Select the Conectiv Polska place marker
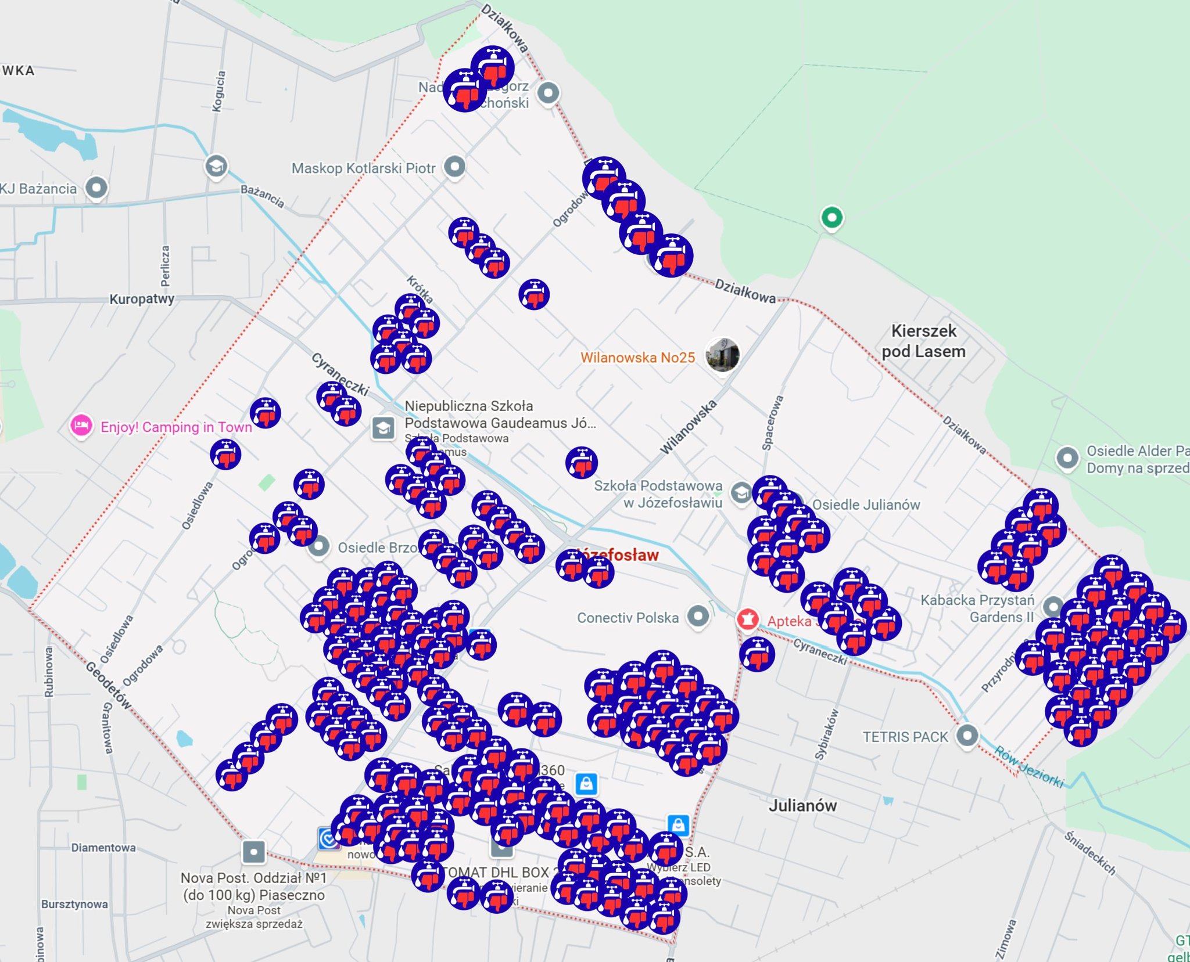Screen dimensions: 1190x962 pos(698,615)
